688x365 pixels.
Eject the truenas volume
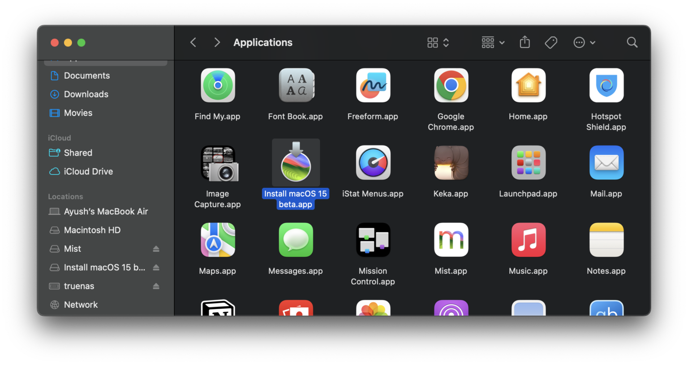tap(156, 286)
